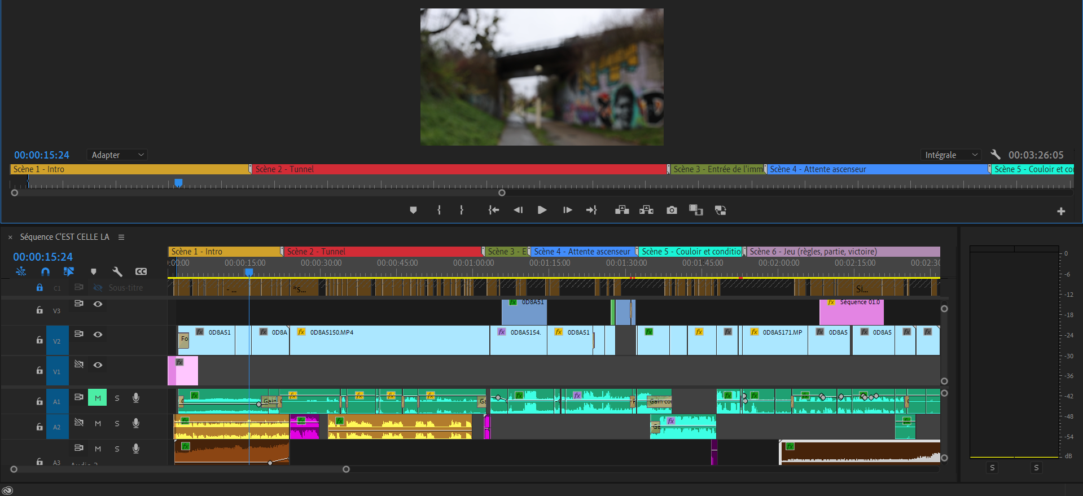This screenshot has height=496, width=1083.
Task: Select the Séquence C'EST CELLE LA tab
Action: [65, 237]
